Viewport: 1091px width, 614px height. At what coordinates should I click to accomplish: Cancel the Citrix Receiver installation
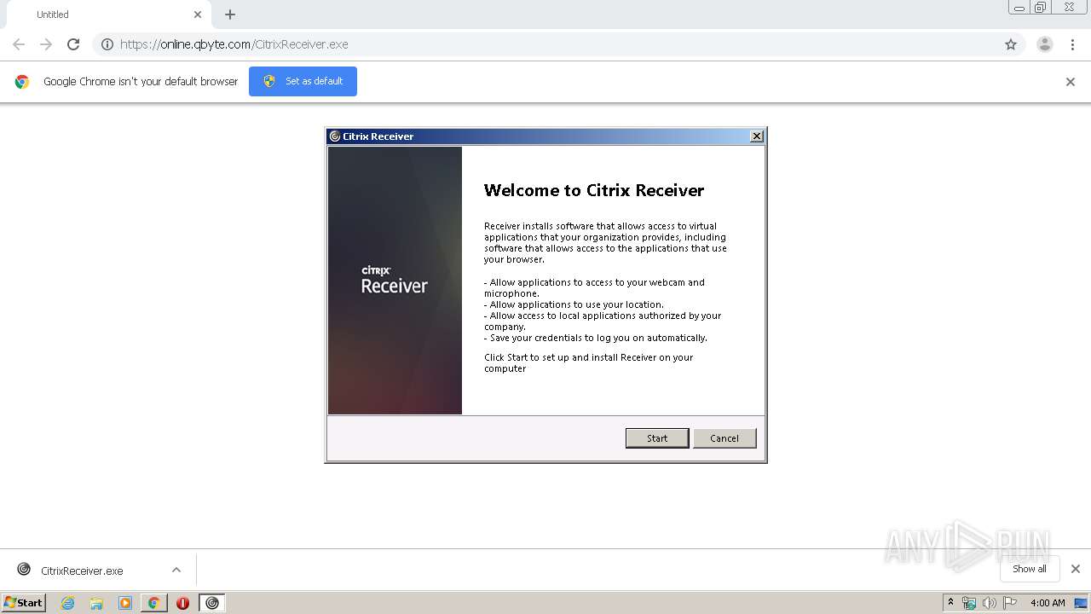724,437
